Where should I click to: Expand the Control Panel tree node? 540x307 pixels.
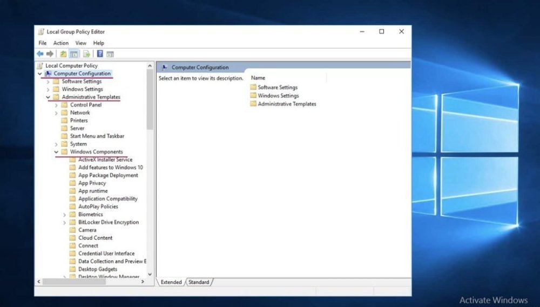[56, 105]
